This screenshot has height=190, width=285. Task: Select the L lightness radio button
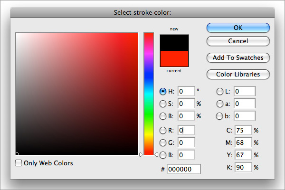click(x=220, y=91)
